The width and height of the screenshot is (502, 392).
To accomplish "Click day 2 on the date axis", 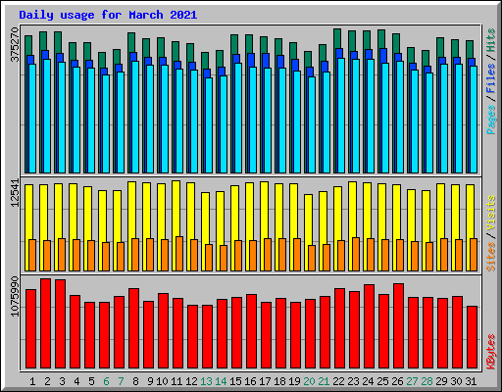I will pos(47,381).
